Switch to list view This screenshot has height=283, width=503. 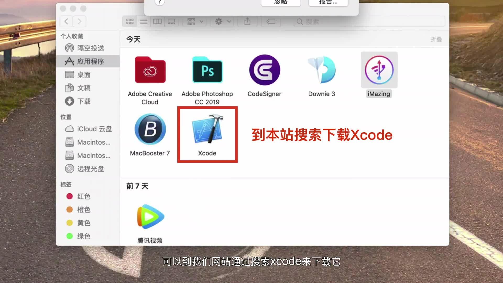(x=144, y=21)
